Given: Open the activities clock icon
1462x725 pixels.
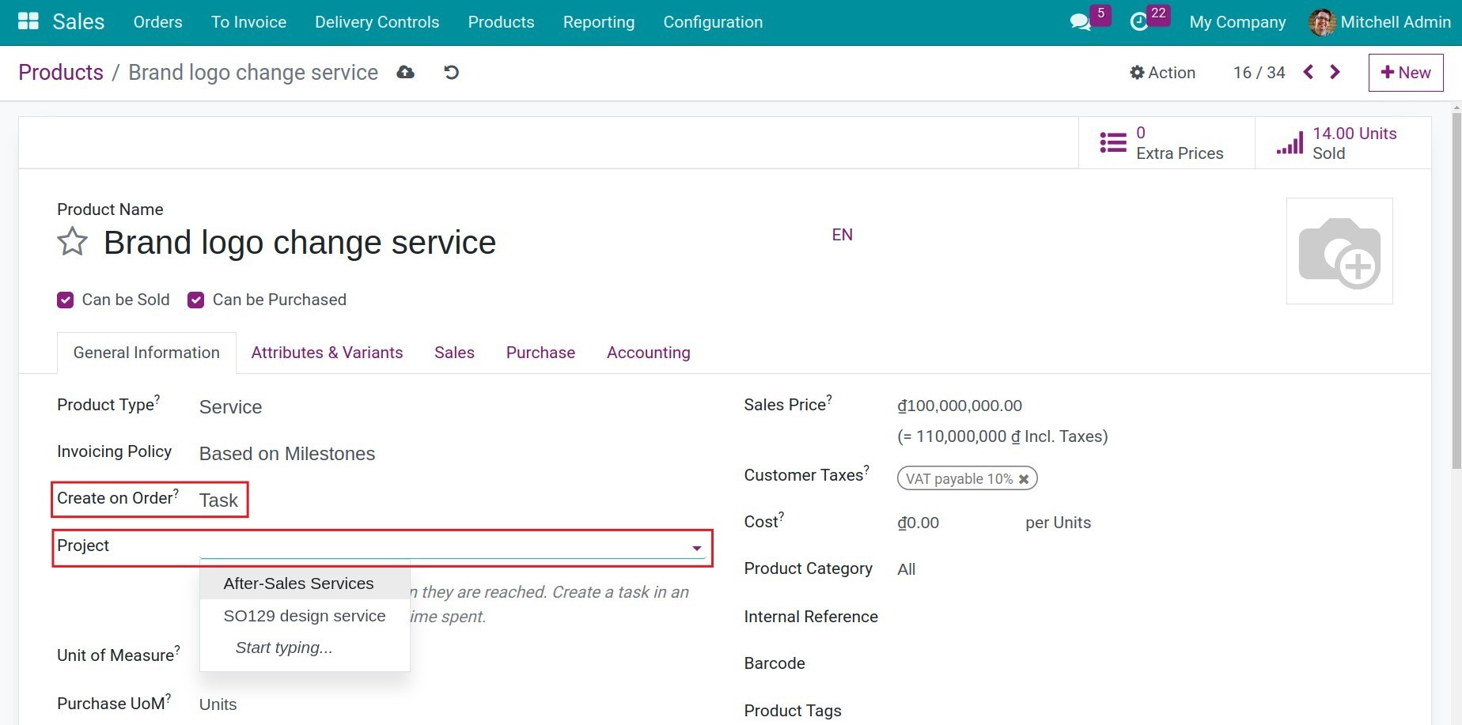Looking at the screenshot, I should coord(1138,21).
